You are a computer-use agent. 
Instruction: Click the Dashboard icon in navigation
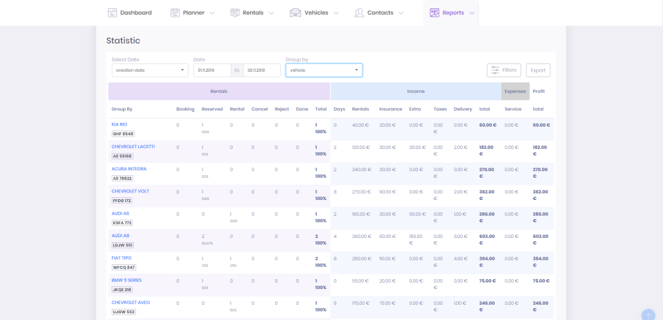[113, 12]
